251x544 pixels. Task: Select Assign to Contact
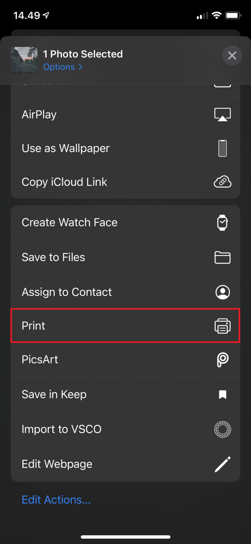point(67,292)
